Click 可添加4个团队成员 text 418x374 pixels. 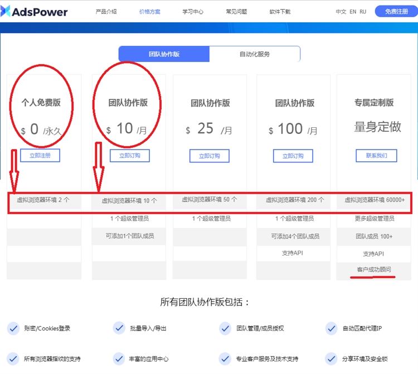295,236
